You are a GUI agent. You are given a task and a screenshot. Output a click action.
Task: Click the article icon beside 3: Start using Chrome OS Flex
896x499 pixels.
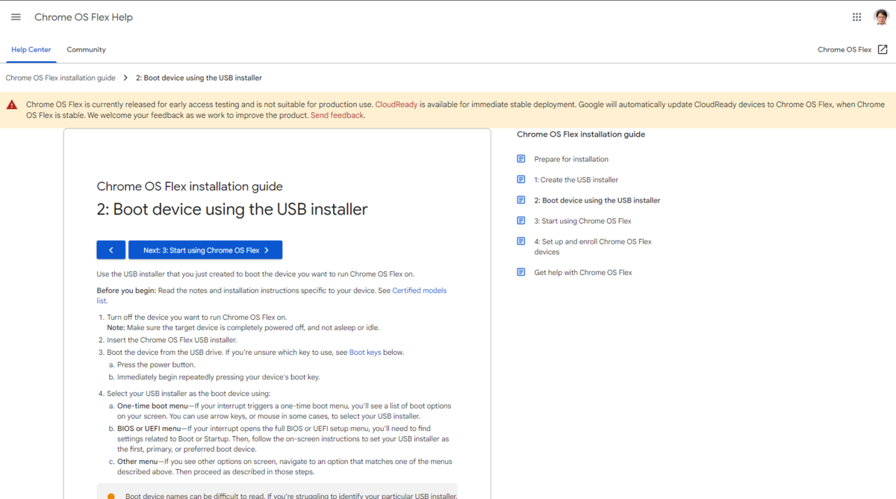521,220
